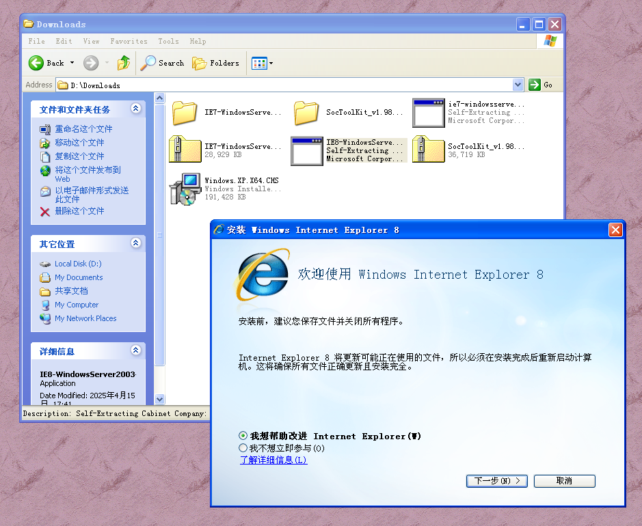Click the 删除这个文件 link

tap(79, 211)
